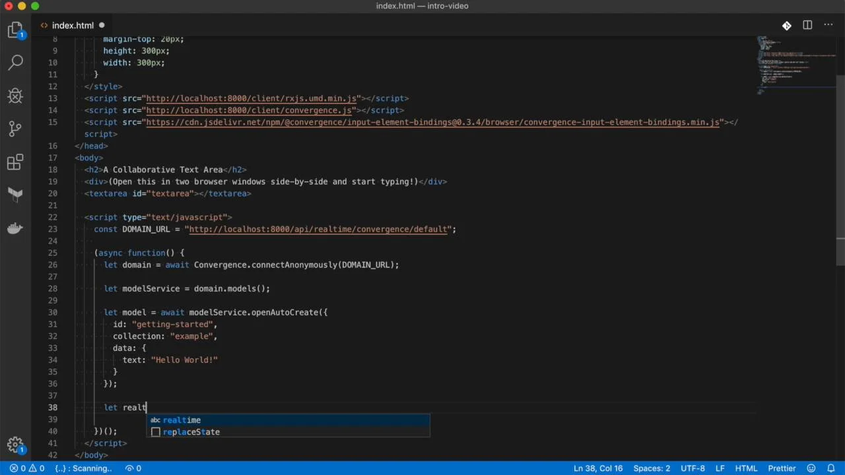Click line number 17 in the gutter
The width and height of the screenshot is (845, 475).
point(52,158)
